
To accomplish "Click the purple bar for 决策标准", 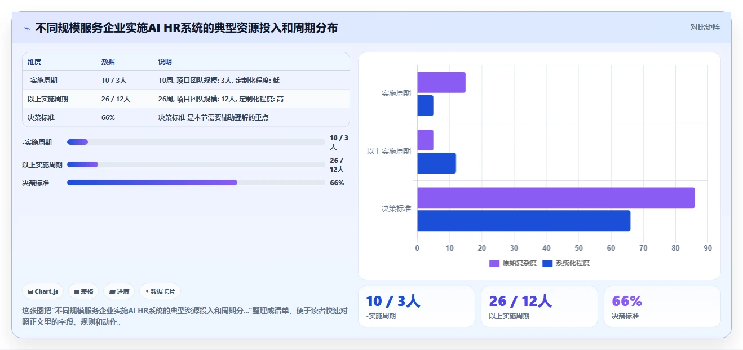I will pyautogui.click(x=556, y=198).
